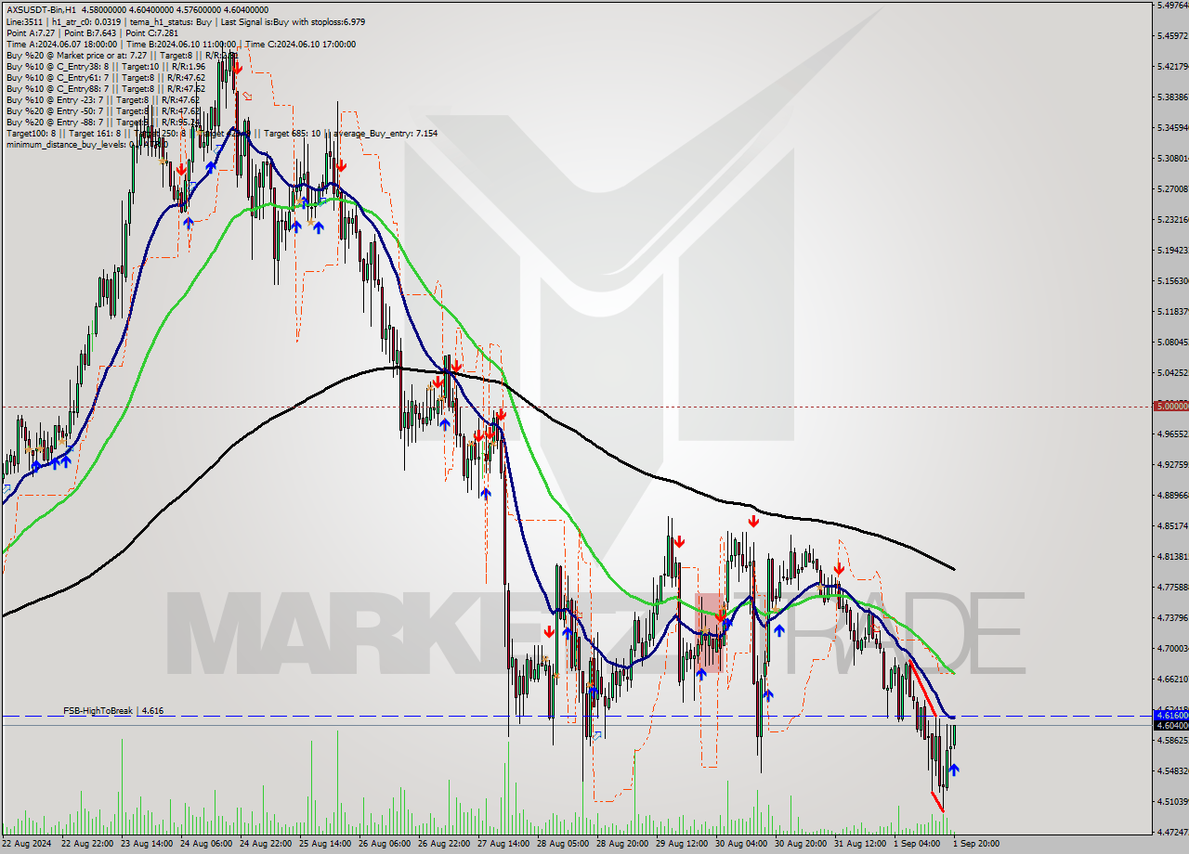This screenshot has height=854, width=1189.
Task: Click the red sell arrow at the 5.42 peak
Action: coord(238,69)
